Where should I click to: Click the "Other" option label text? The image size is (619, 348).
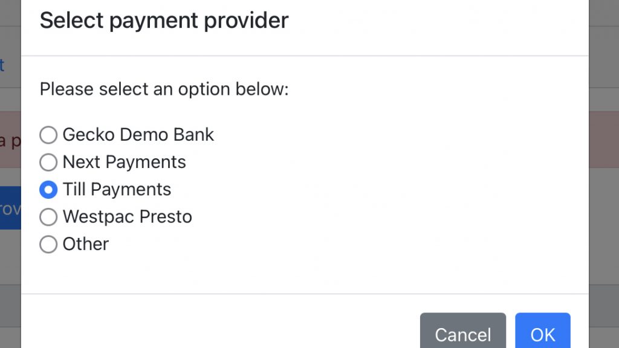(86, 244)
